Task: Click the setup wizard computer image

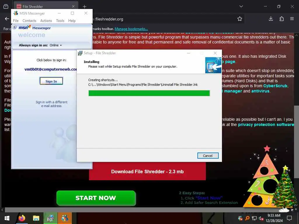Action: pos(213,65)
